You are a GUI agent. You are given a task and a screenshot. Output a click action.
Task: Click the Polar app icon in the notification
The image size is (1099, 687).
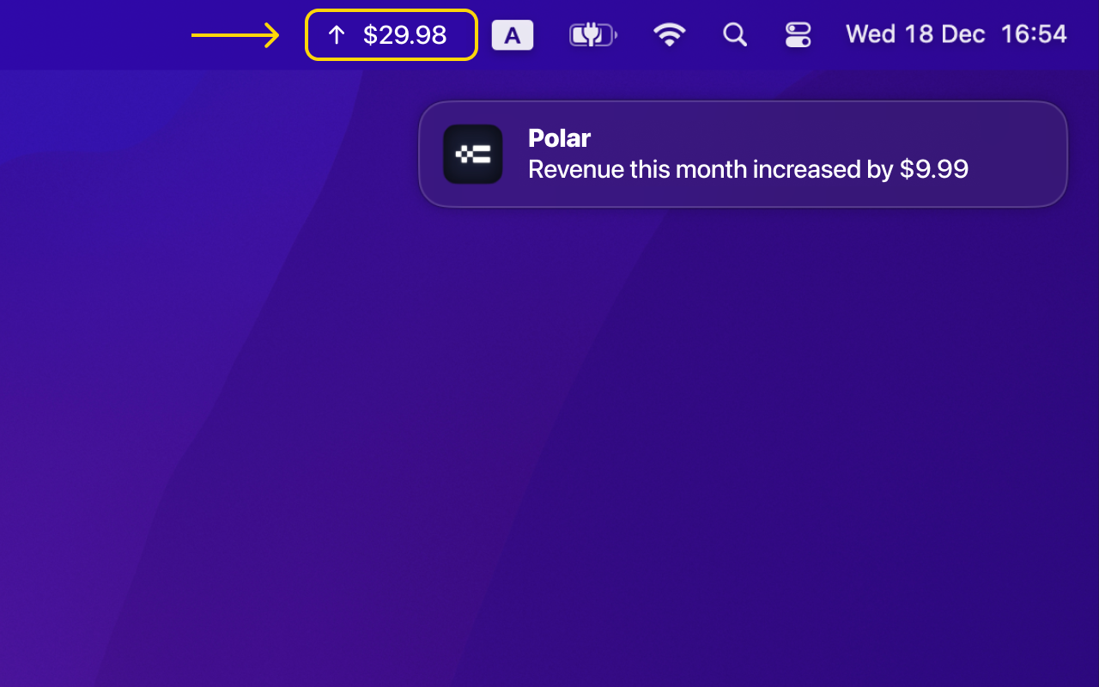473,154
